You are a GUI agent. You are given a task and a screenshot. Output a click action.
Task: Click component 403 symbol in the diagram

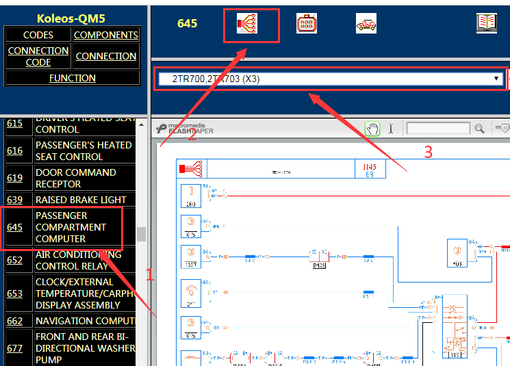point(457,253)
